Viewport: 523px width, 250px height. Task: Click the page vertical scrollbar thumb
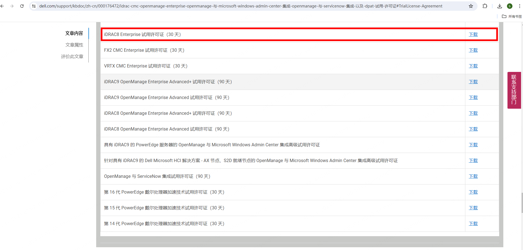522,203
